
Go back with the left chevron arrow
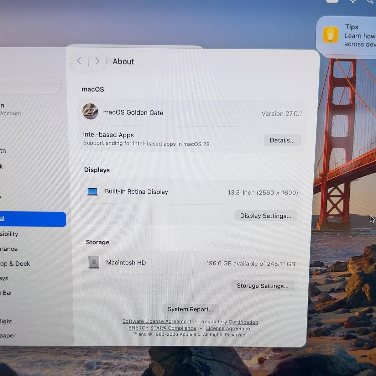pos(79,61)
